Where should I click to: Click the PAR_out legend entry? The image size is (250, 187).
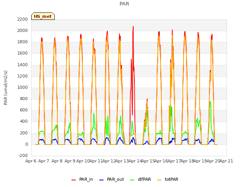[111, 179]
